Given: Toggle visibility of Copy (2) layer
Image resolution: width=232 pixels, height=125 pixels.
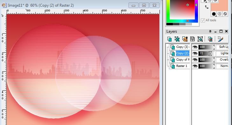Looking at the screenshot, I should pyautogui.click(x=195, y=53).
